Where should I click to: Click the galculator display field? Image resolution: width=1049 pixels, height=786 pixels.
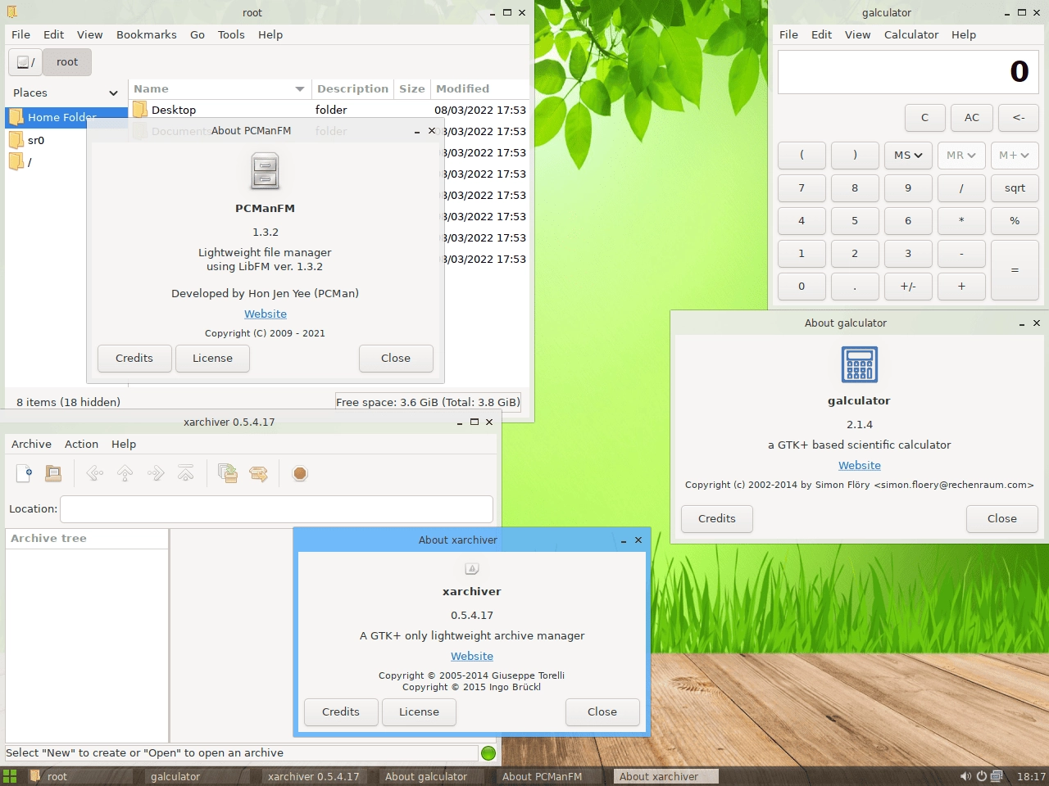(x=908, y=72)
